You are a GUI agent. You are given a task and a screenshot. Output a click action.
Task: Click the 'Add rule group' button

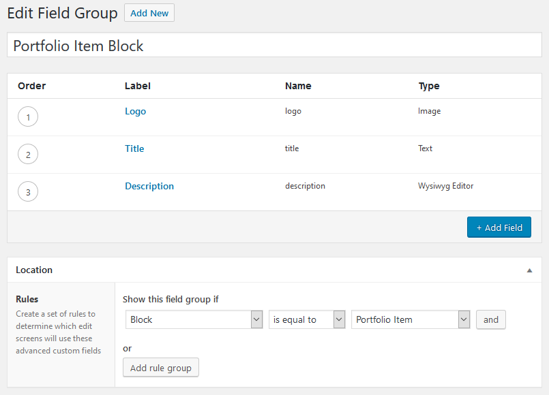point(160,367)
